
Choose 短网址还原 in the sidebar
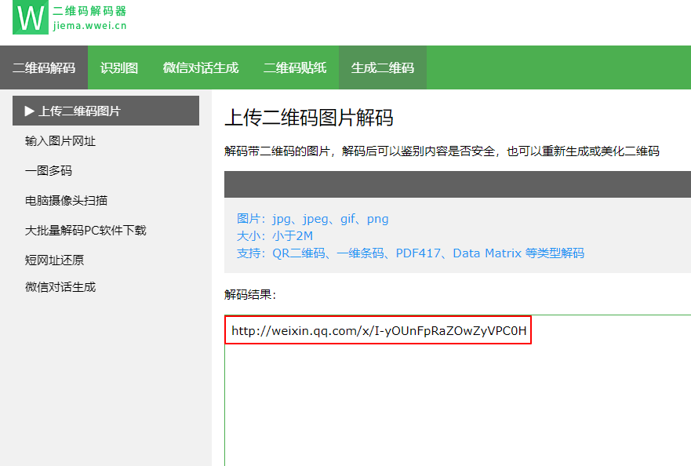coord(54,260)
